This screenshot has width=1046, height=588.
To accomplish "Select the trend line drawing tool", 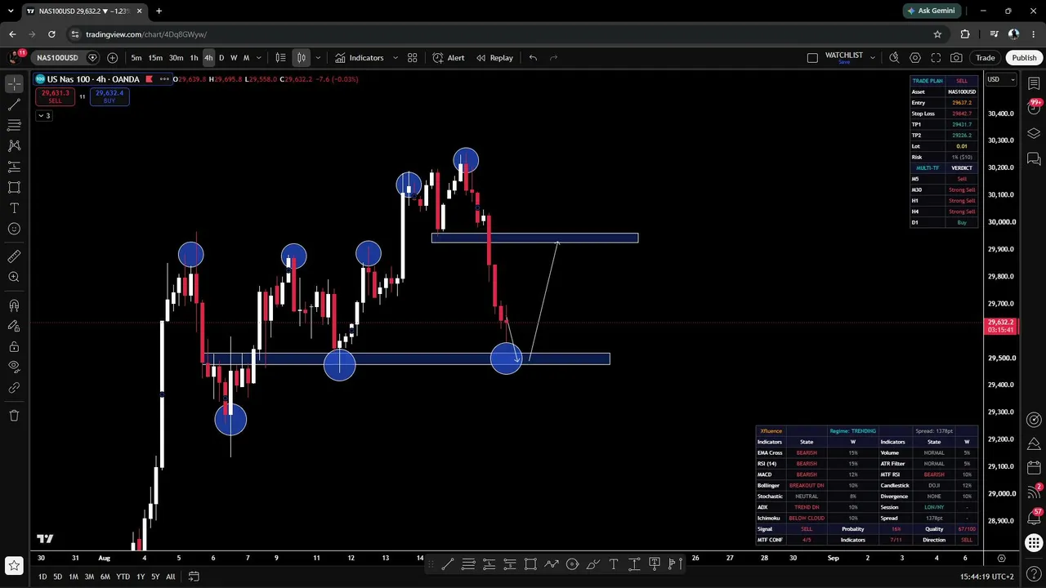I will pos(14,105).
